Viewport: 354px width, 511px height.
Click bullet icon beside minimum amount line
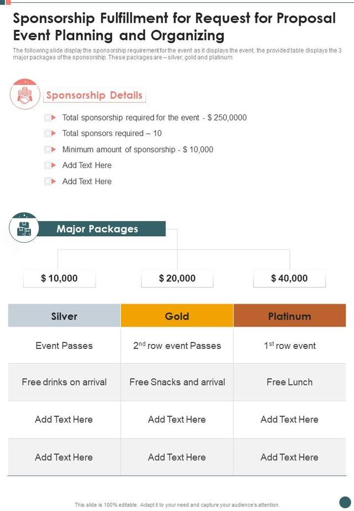click(x=50, y=149)
